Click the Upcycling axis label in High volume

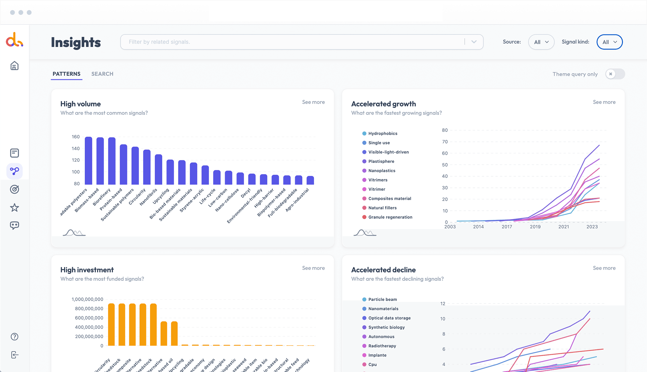click(x=161, y=196)
